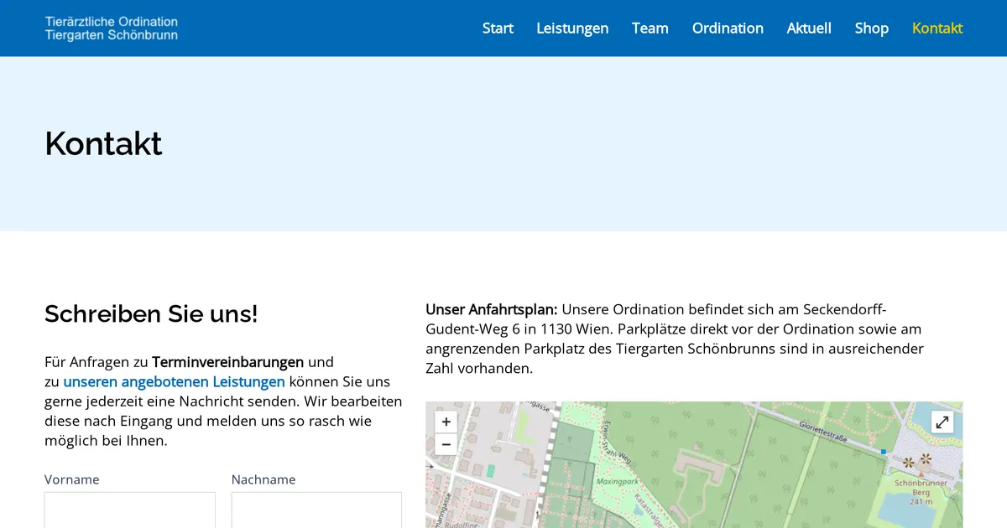Open the Aktuell section
This screenshot has height=528, width=1007.
point(809,28)
